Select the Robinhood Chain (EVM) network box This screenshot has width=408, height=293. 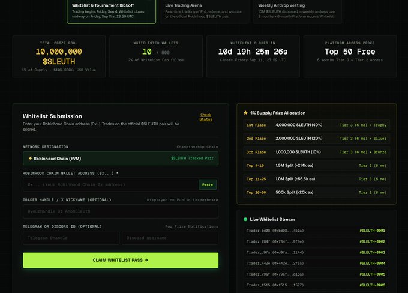click(x=121, y=159)
